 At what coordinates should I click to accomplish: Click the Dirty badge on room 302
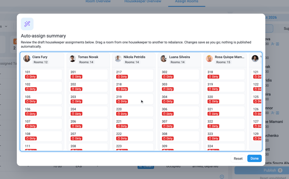coord(168,77)
